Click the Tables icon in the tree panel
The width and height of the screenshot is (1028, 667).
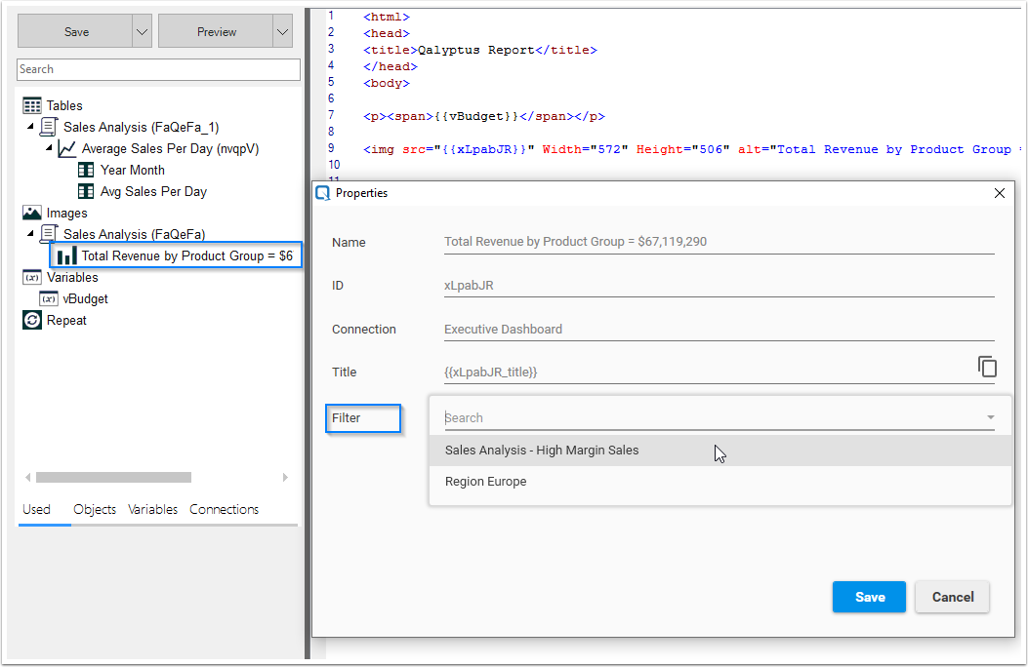point(35,105)
